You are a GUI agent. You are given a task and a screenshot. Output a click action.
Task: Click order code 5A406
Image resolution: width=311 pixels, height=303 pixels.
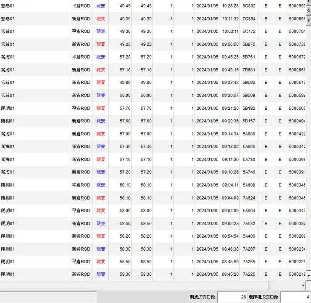(249, 236)
